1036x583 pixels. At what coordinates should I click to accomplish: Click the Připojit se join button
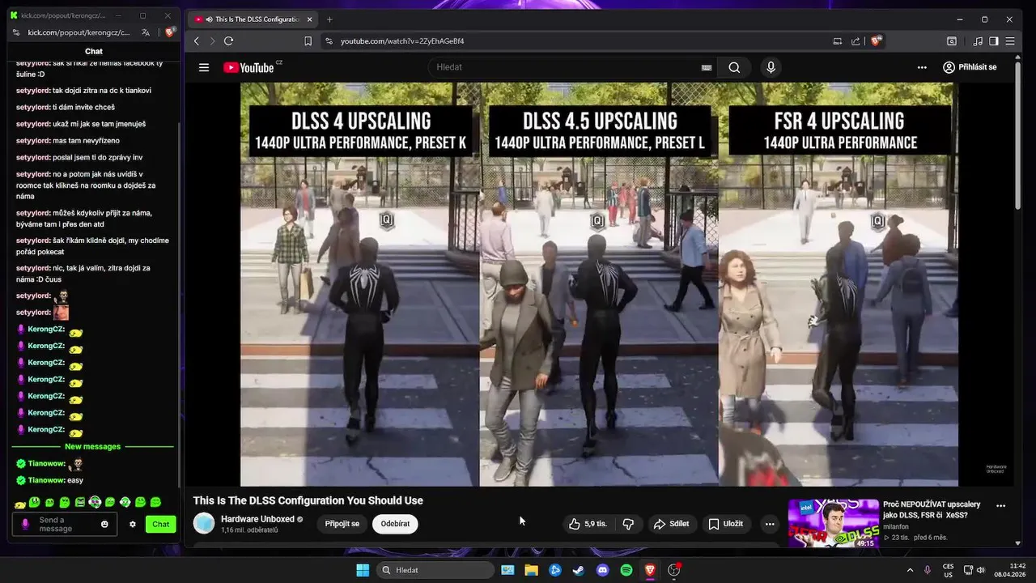pos(342,524)
